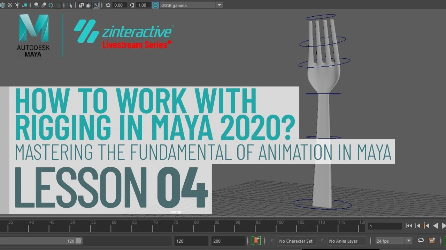Toggle textured display icon in viewport toolbar

click(10, 5)
